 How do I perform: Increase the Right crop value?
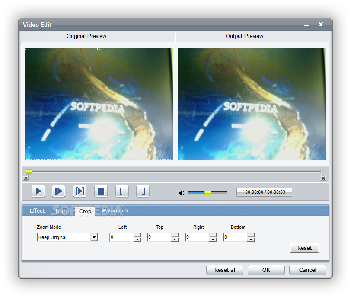[x=213, y=235]
